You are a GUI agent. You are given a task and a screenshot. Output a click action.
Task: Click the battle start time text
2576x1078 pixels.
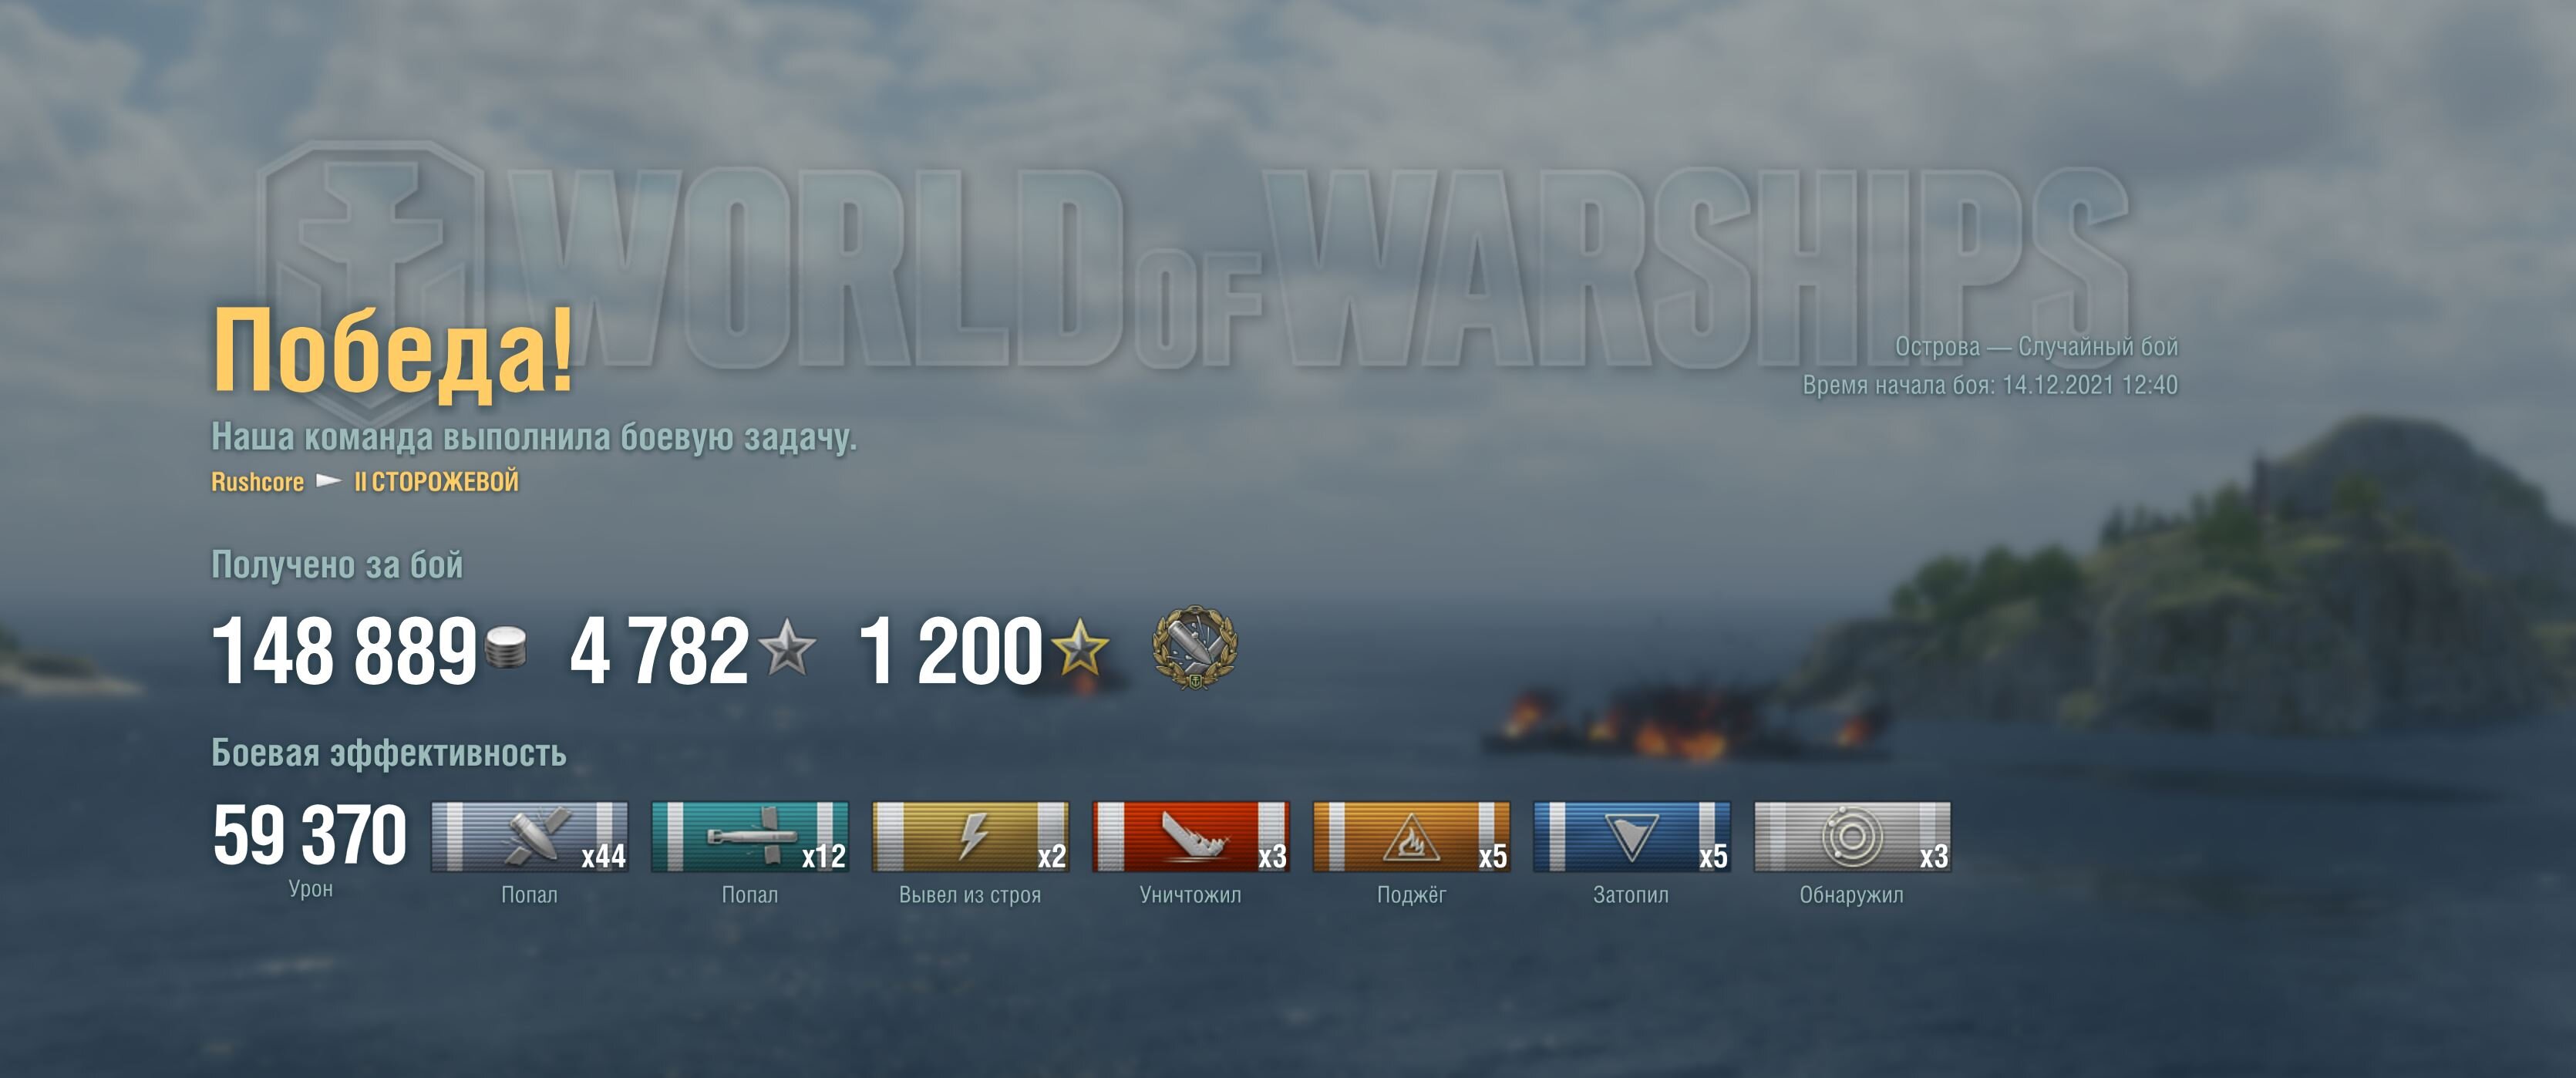1990,385
